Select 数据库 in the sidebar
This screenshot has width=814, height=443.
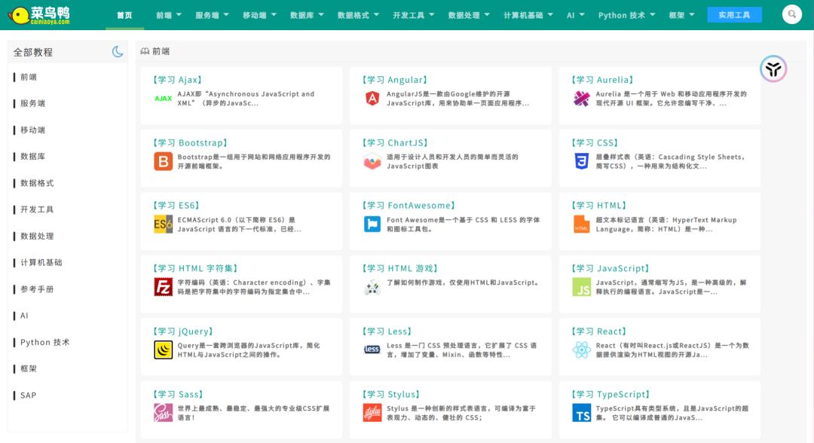(x=32, y=157)
